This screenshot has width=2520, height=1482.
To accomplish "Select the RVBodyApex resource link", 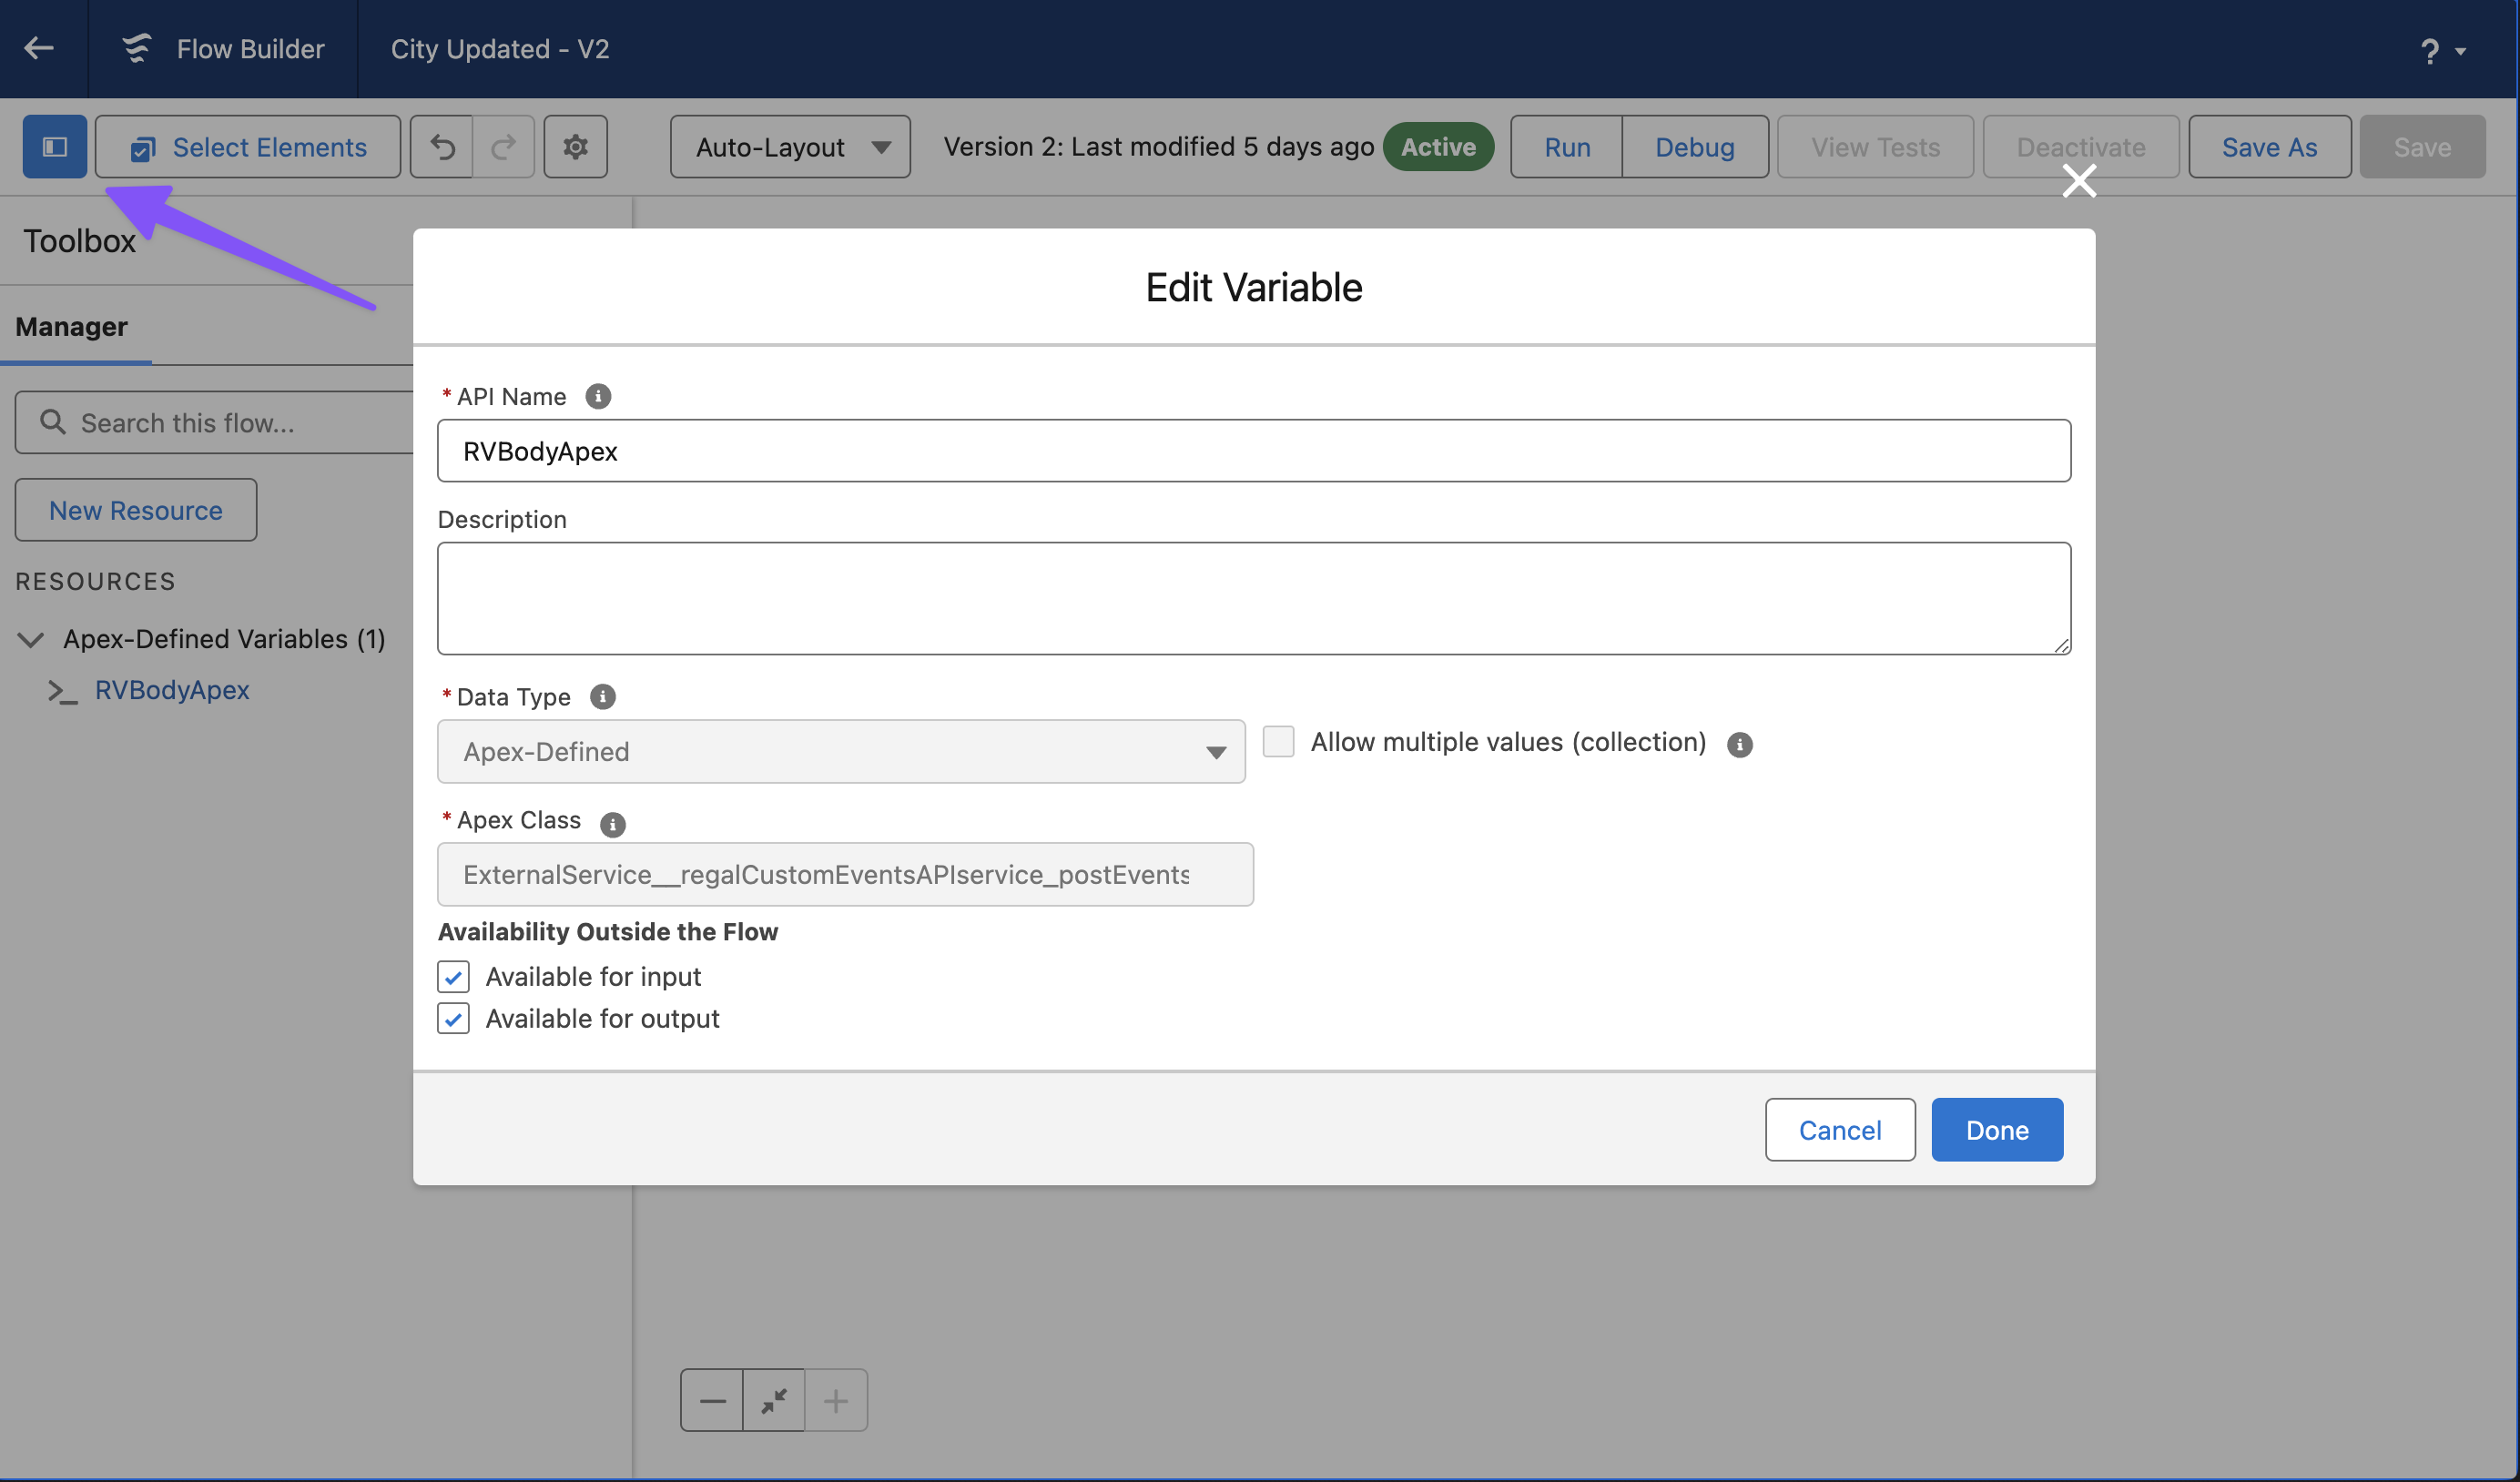I will (x=172, y=690).
